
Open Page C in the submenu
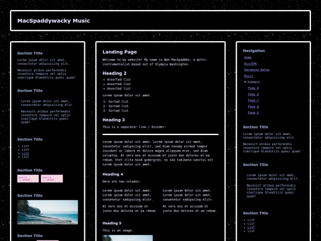point(253,101)
